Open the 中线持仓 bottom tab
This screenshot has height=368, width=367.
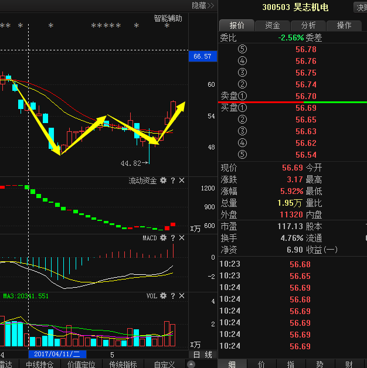pos(40,364)
